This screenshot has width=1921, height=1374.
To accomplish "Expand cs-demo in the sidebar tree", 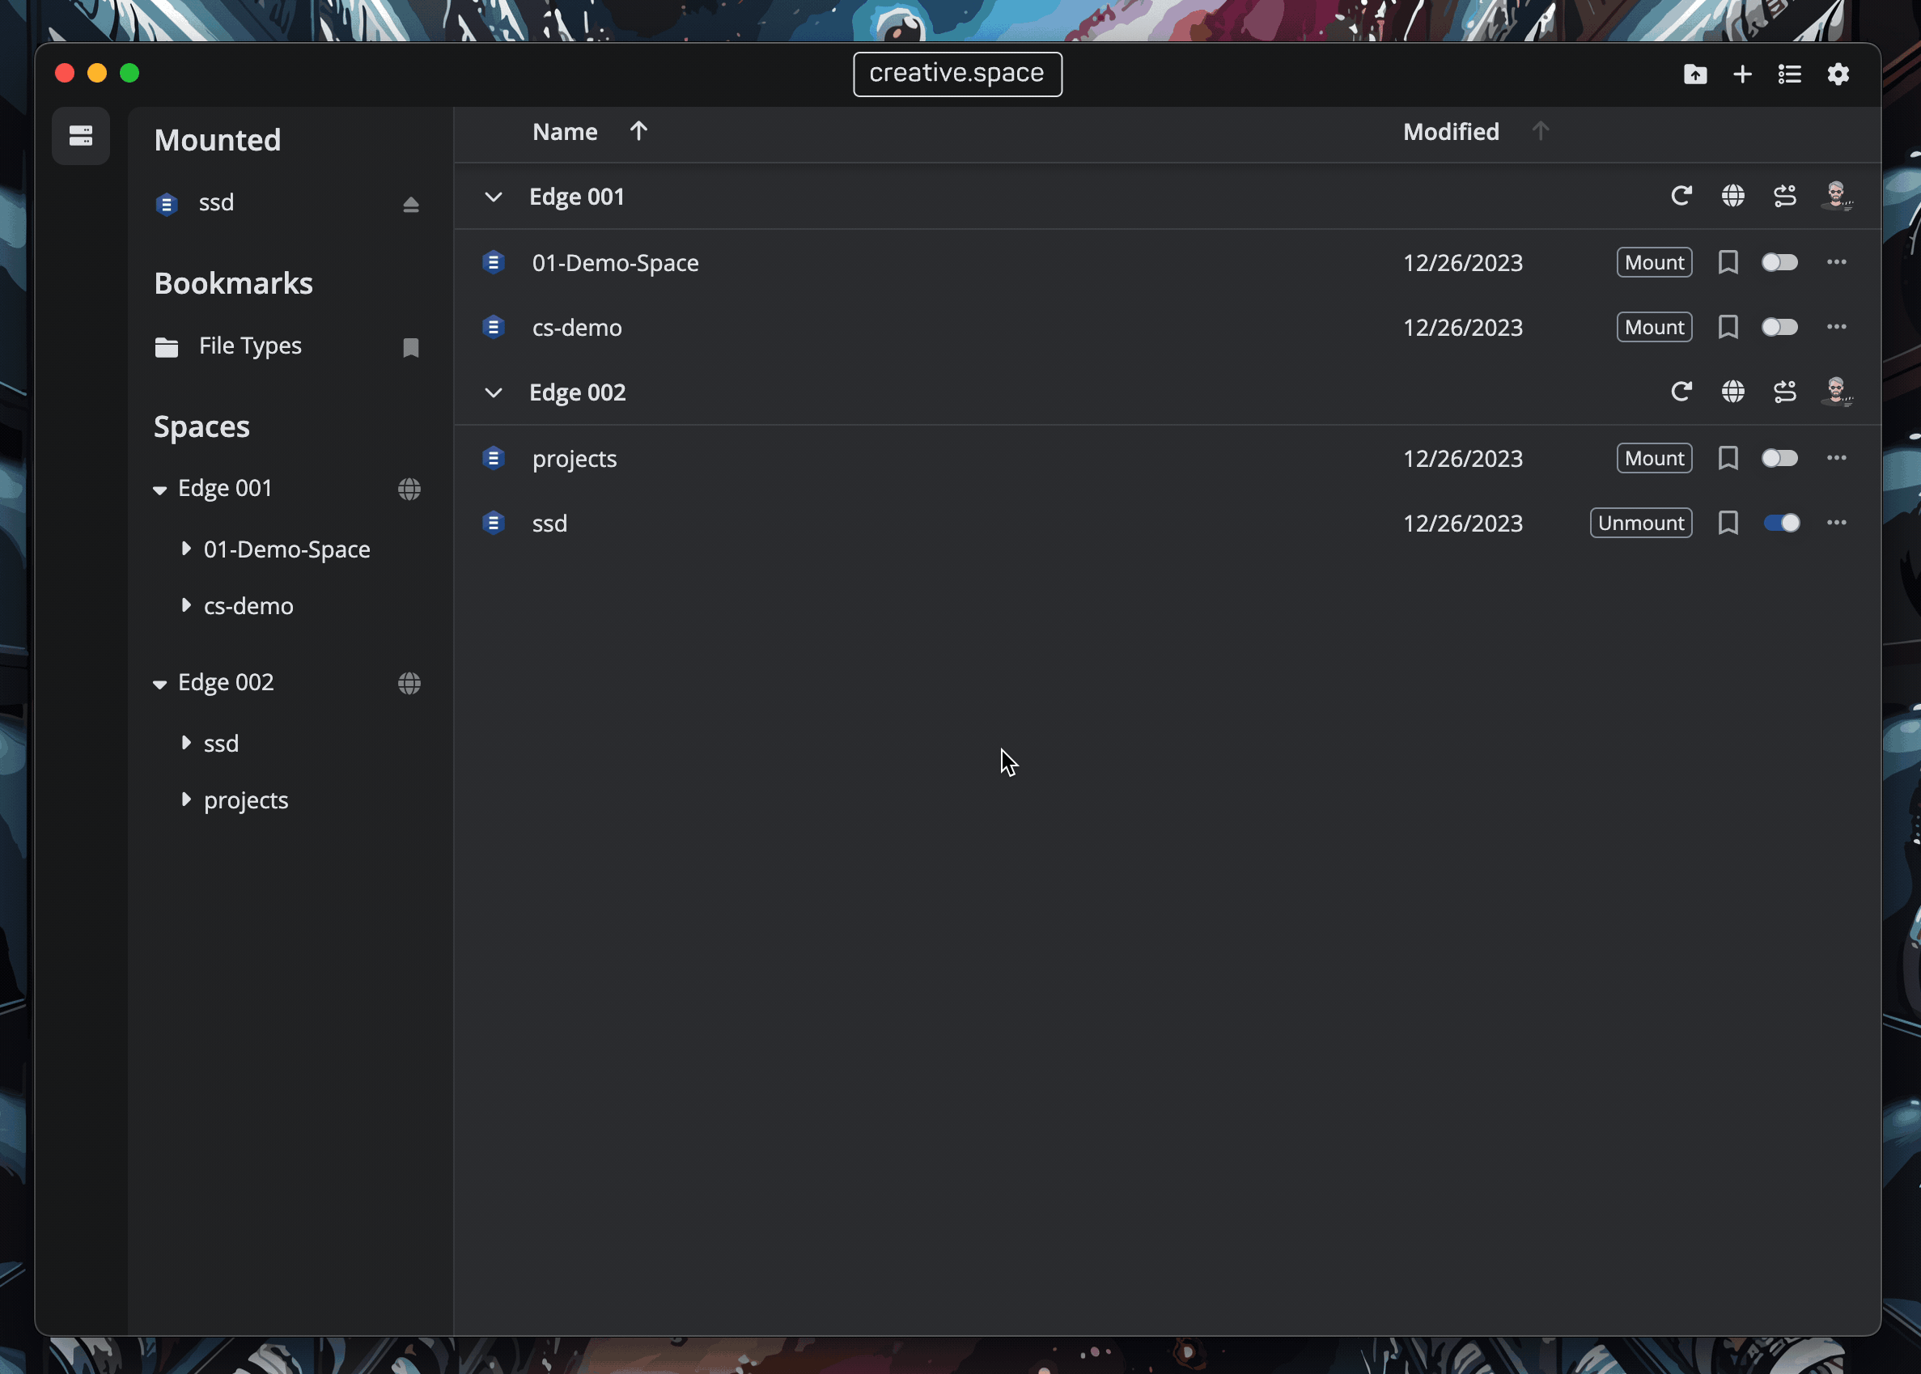I will pos(186,605).
